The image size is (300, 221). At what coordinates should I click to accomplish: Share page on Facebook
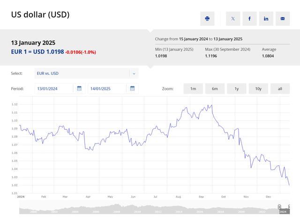pos(249,19)
